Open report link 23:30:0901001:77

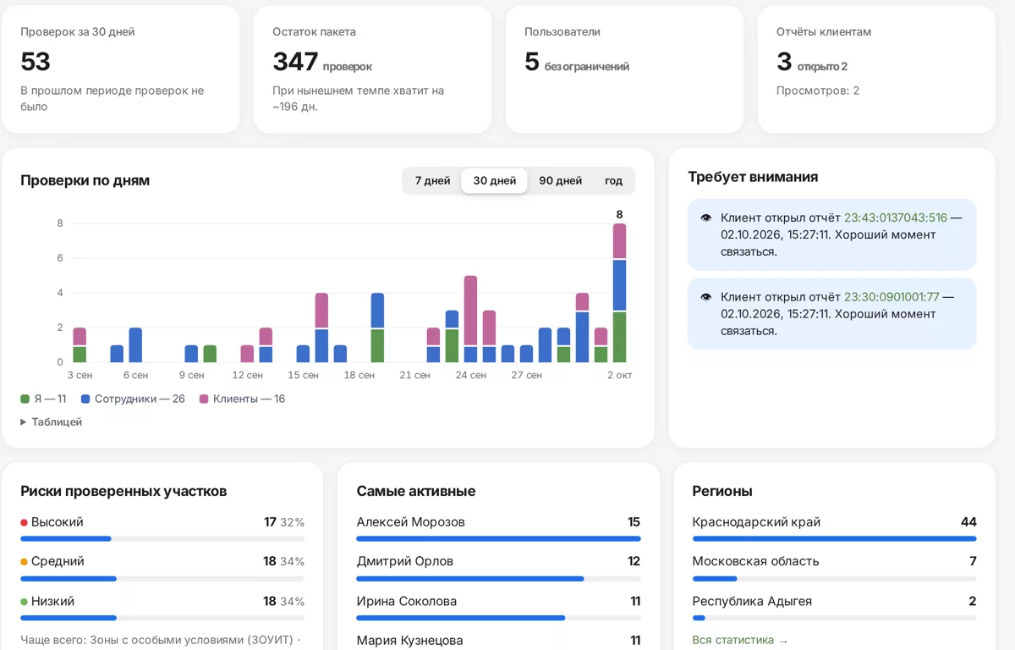click(892, 297)
